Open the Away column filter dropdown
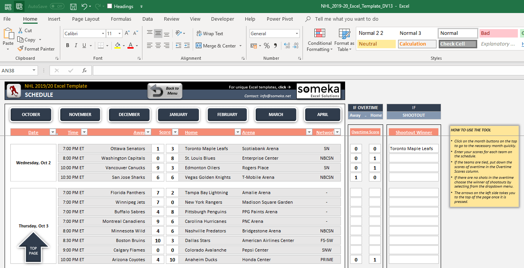 coord(149,132)
